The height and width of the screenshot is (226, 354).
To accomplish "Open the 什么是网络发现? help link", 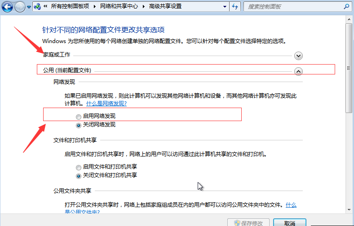I will click(106, 103).
